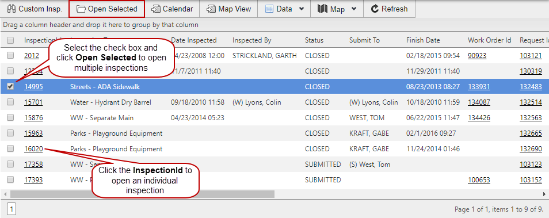Open inspection 15963 link

(33, 133)
